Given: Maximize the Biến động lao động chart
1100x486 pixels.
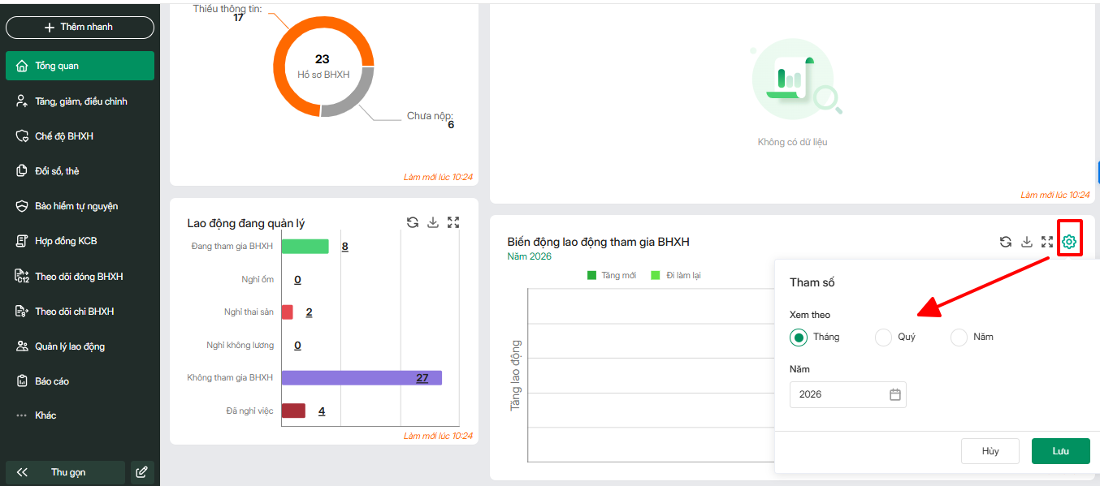Looking at the screenshot, I should coord(1047,242).
